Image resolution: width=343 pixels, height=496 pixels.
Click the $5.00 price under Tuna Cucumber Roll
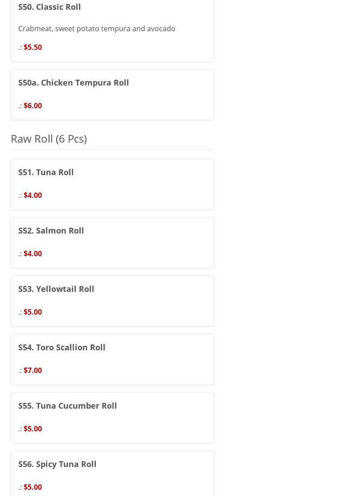pyautogui.click(x=33, y=429)
